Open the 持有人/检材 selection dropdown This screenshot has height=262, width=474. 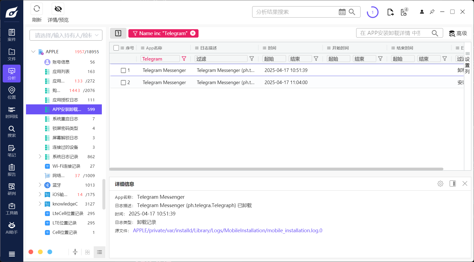(66, 35)
